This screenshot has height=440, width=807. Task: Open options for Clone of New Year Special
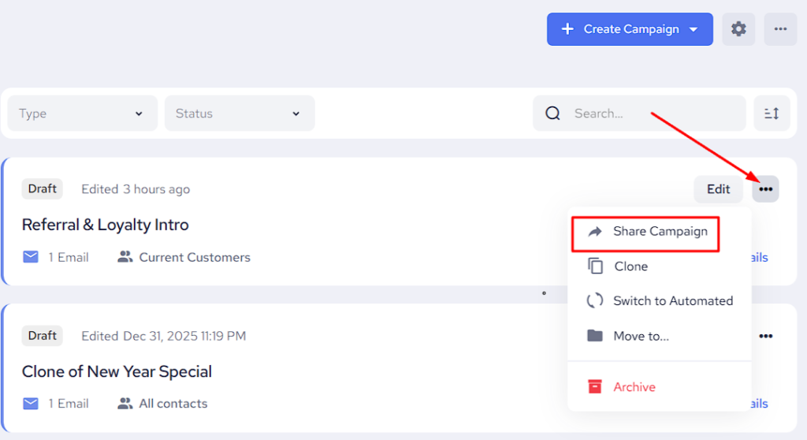pyautogui.click(x=765, y=336)
